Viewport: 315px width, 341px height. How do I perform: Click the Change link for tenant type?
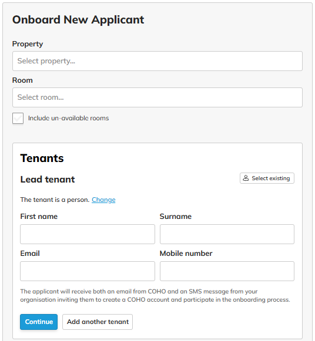[103, 200]
